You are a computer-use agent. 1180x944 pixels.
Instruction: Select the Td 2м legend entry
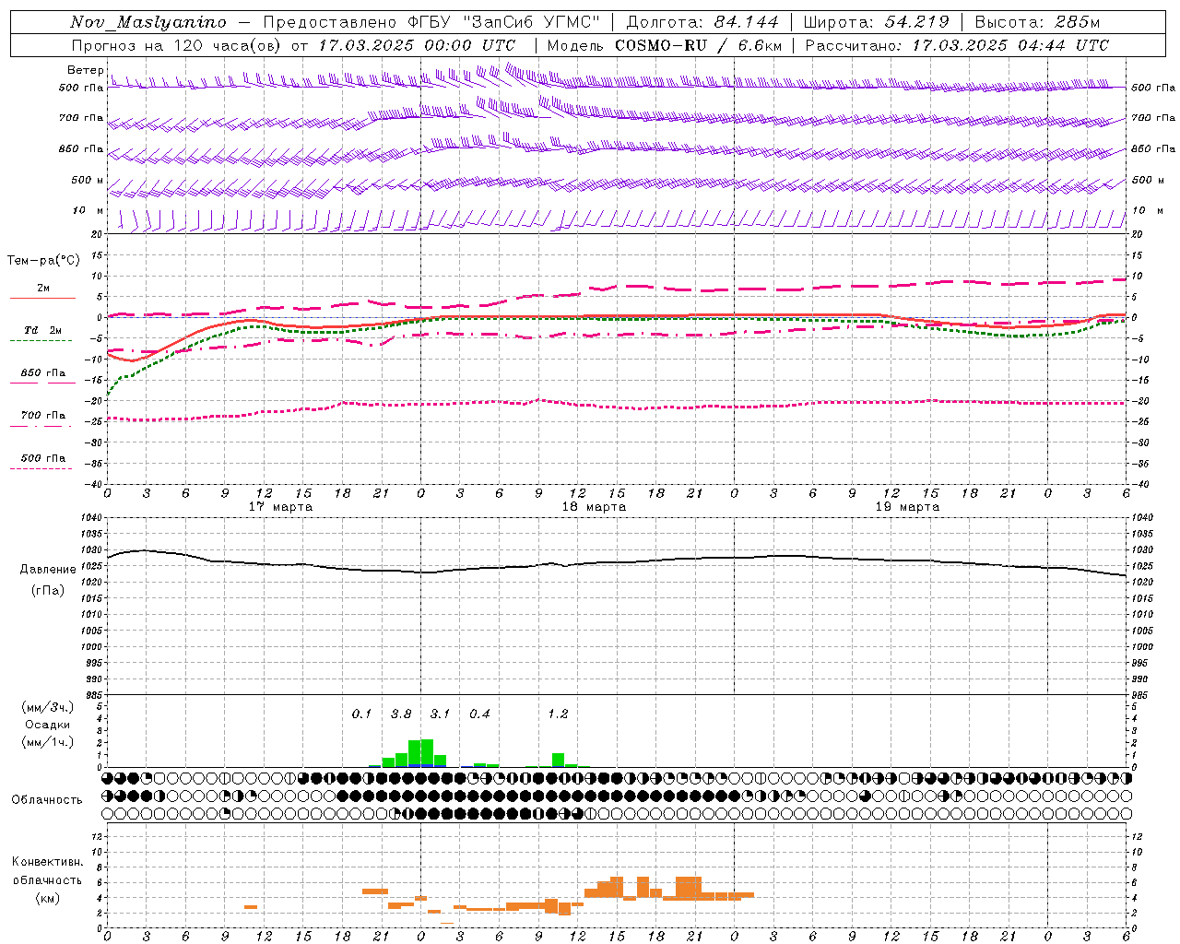coord(42,330)
